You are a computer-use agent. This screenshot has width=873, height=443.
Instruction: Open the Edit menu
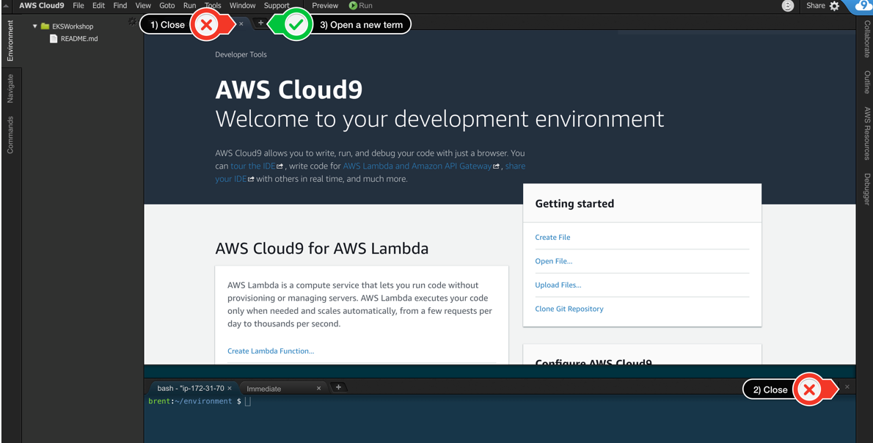coord(98,6)
